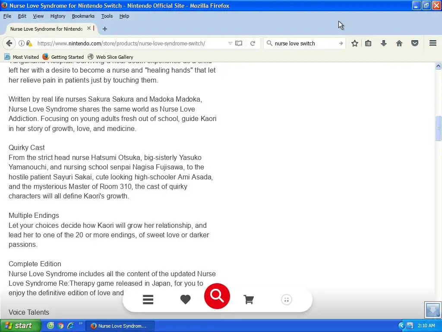Click the green quick launch icon beside Start
This screenshot has width=442, height=332.
[x=50, y=326]
